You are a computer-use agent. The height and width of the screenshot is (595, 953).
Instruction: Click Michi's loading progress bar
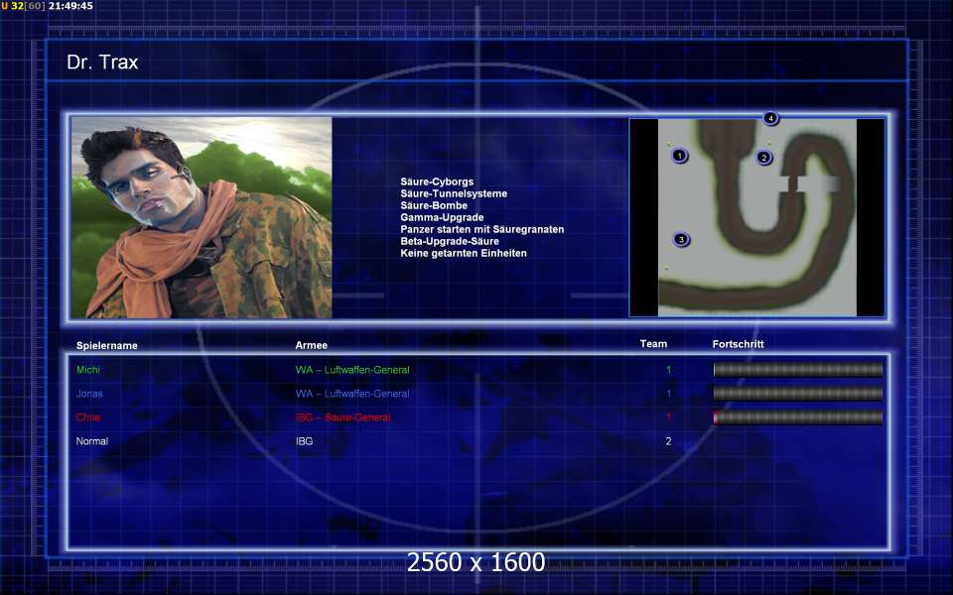(x=797, y=370)
